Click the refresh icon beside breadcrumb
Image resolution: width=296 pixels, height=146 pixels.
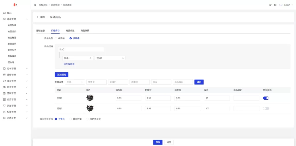click(35, 5)
